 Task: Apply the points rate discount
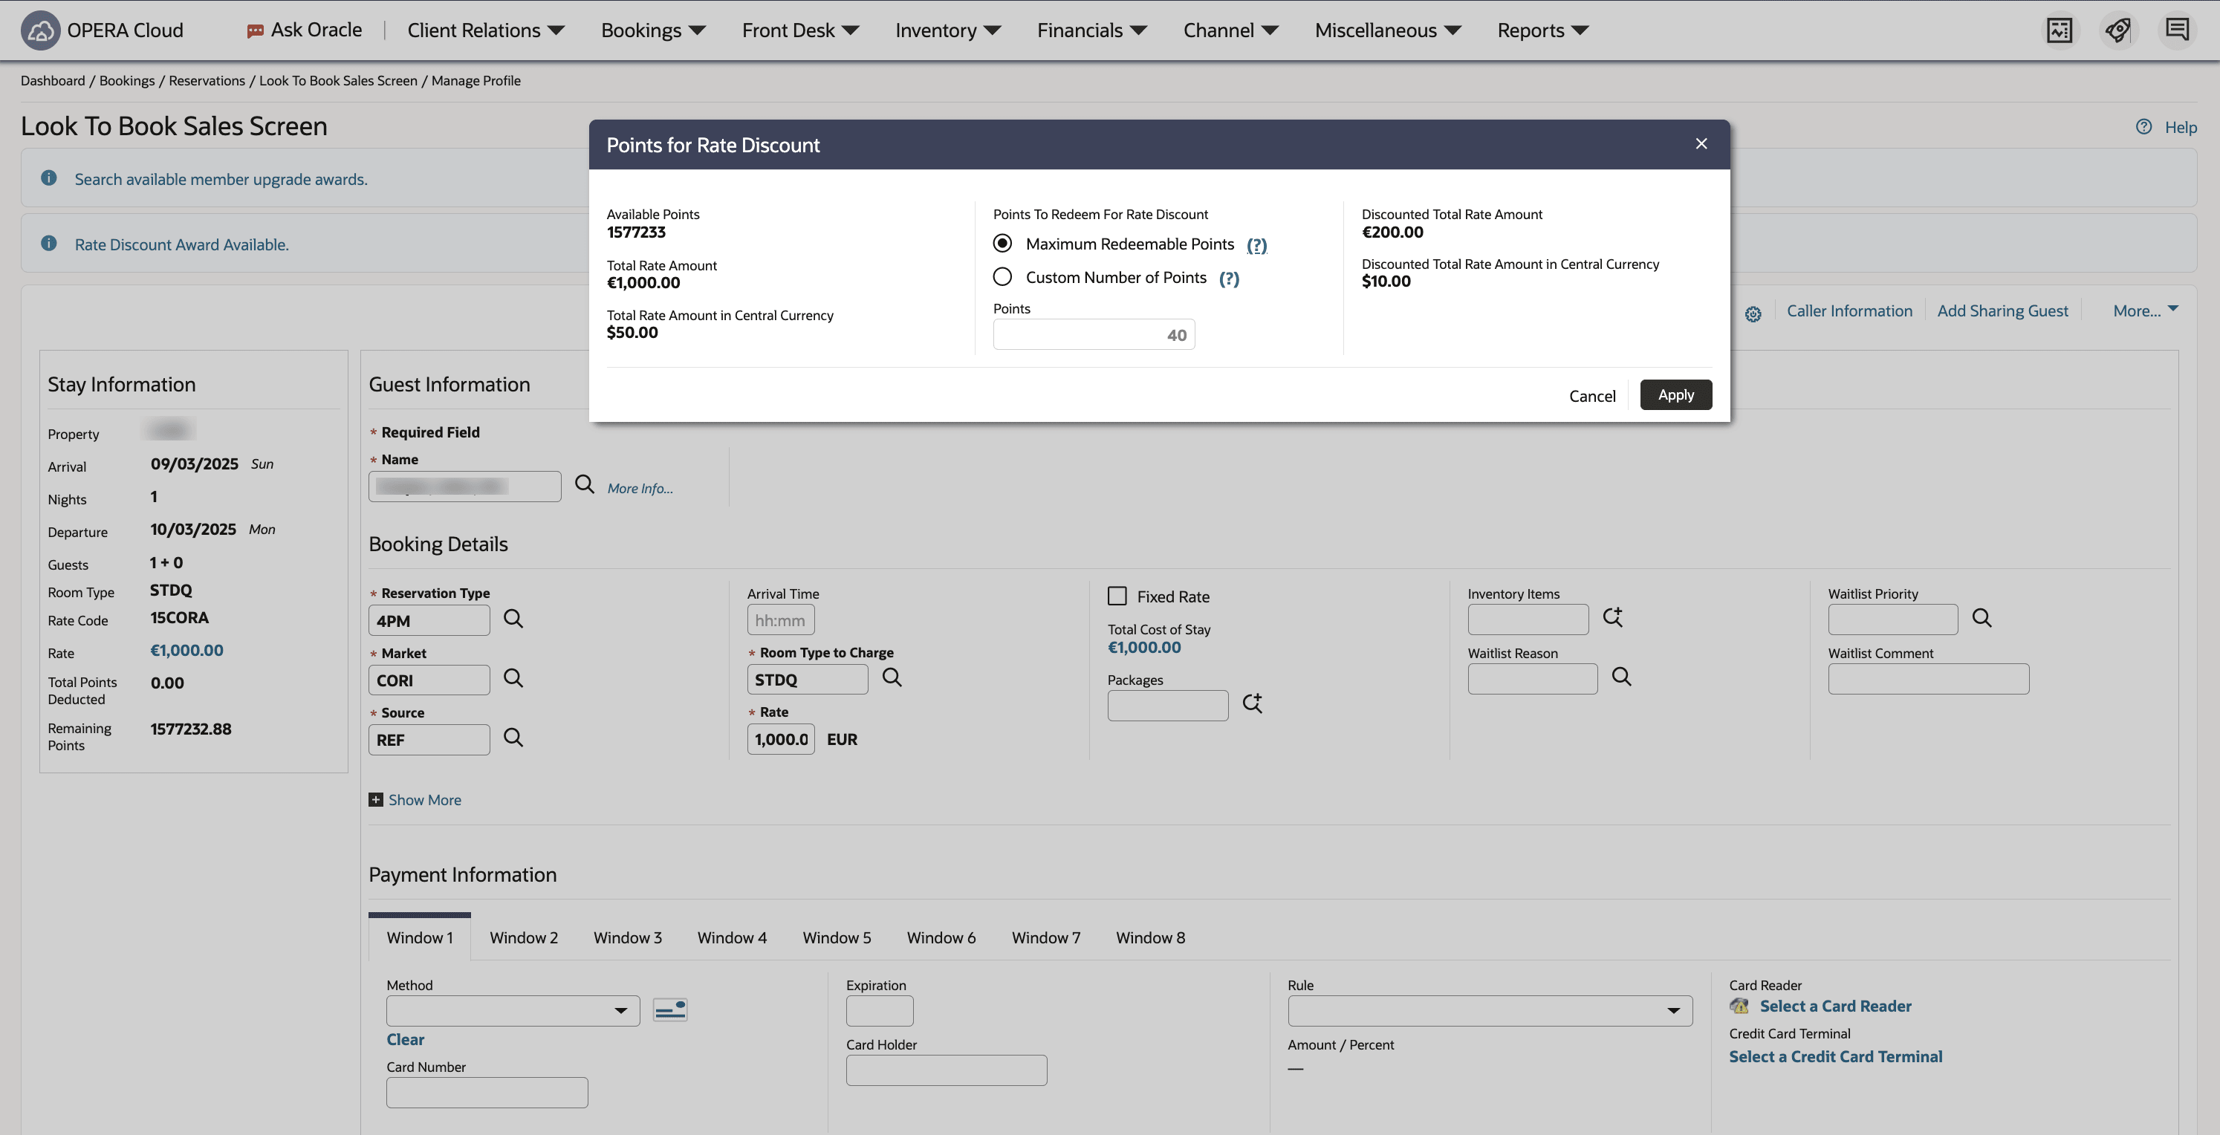point(1675,394)
